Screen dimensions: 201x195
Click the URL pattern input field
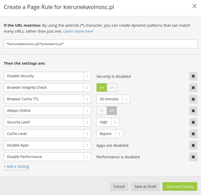tap(100, 44)
